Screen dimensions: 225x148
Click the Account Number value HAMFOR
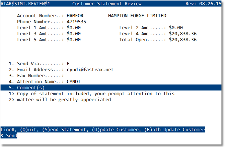point(75,16)
